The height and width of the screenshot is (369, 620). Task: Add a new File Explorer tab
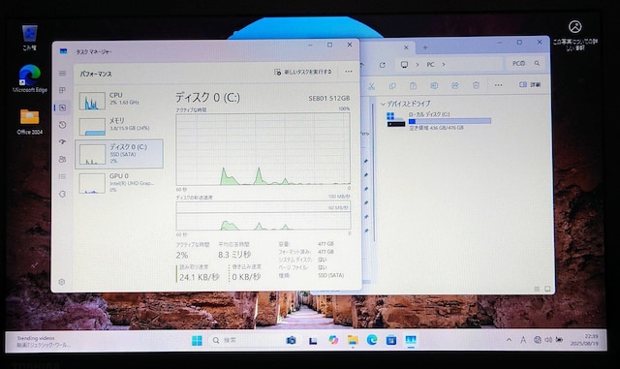425,47
